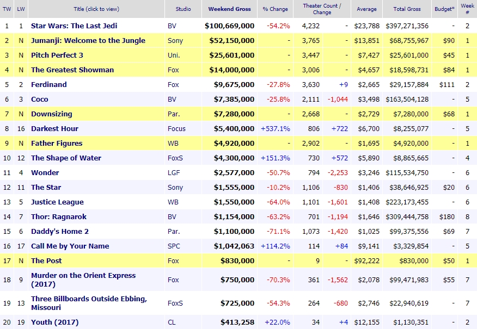This screenshot has width=477, height=329.
Task: Open Jumanji: Welcome to the Jungle link
Action: (88, 40)
